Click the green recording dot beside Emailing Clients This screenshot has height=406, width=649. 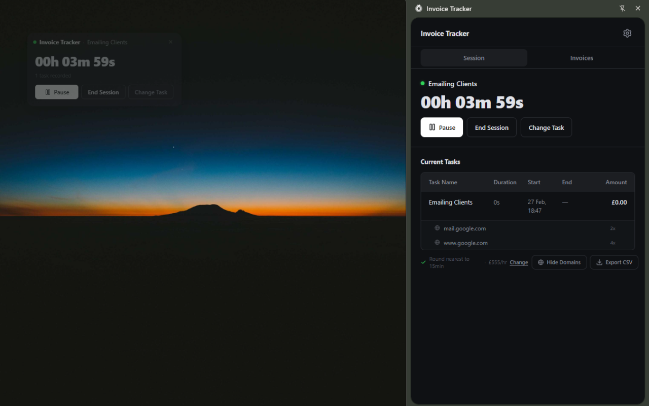point(422,83)
